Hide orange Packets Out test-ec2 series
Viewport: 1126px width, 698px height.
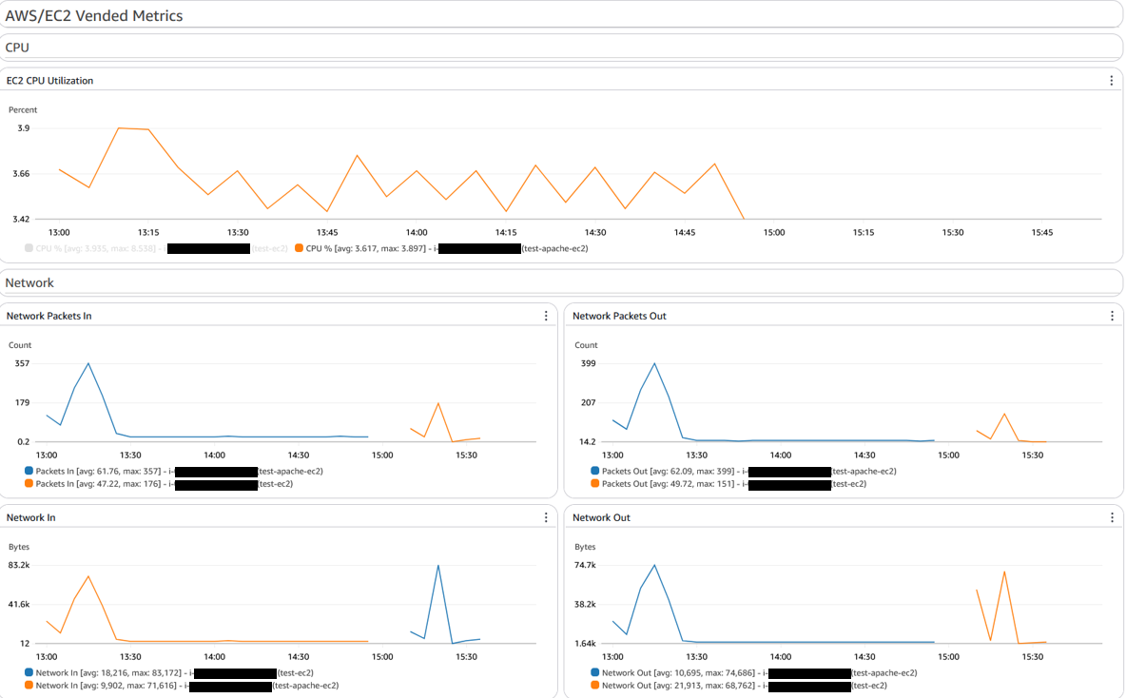pos(594,483)
